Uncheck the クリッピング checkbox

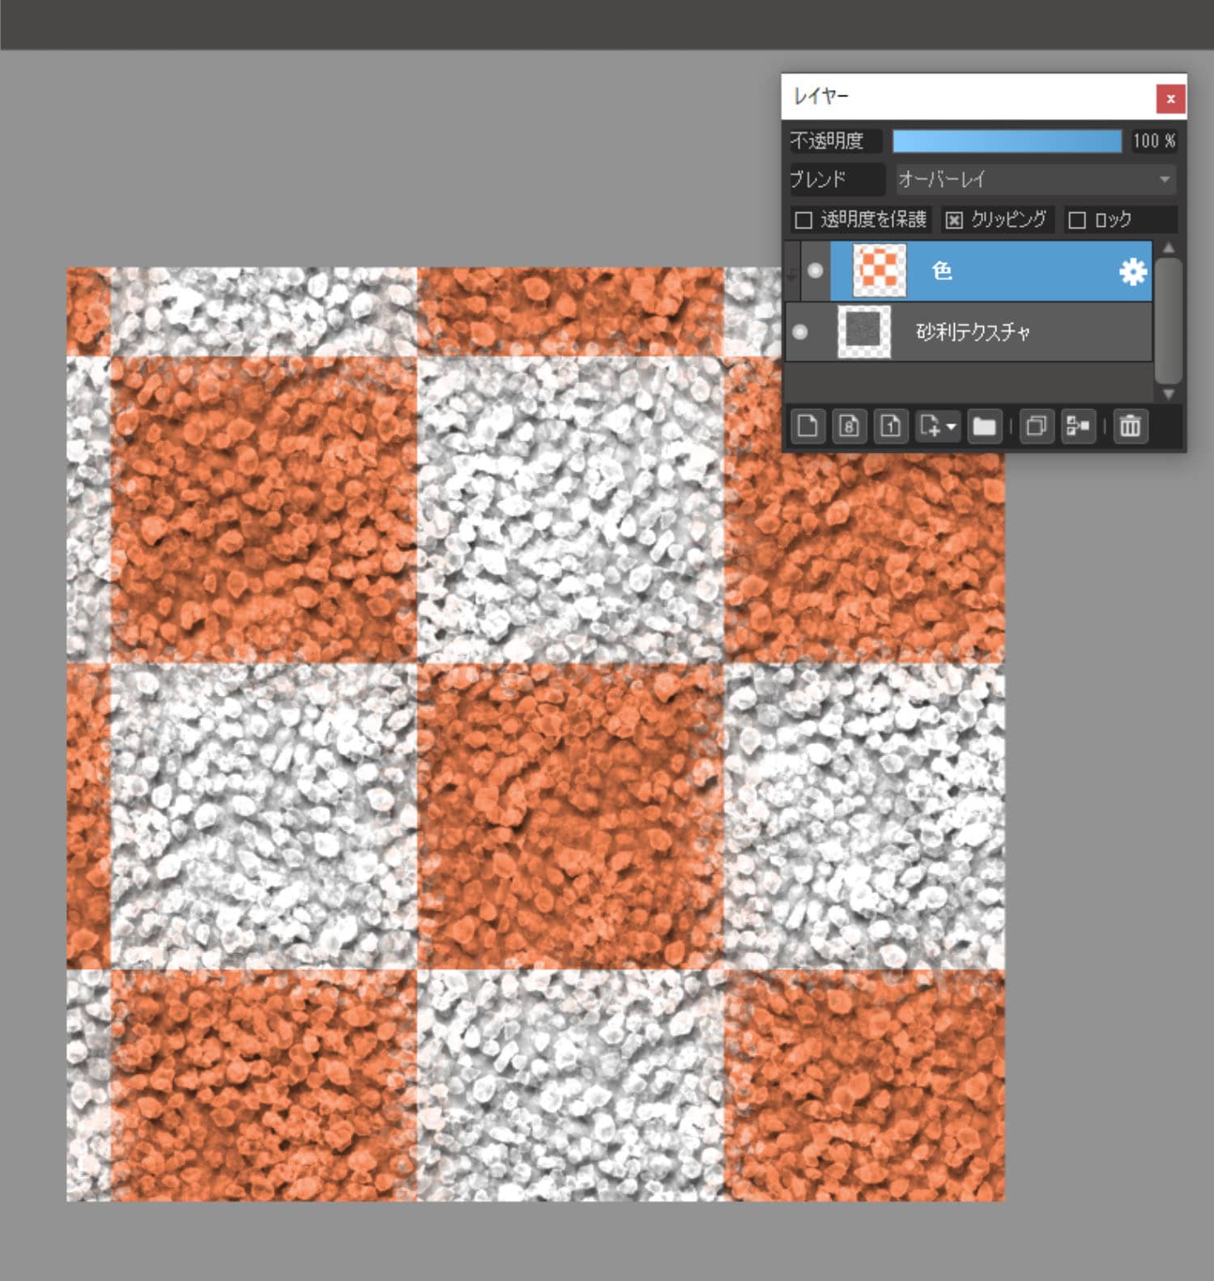tap(954, 220)
